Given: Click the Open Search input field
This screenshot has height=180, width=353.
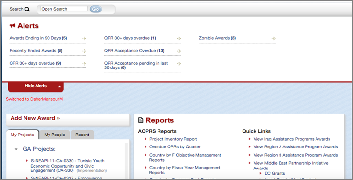Looking at the screenshot, I should coord(64,9).
